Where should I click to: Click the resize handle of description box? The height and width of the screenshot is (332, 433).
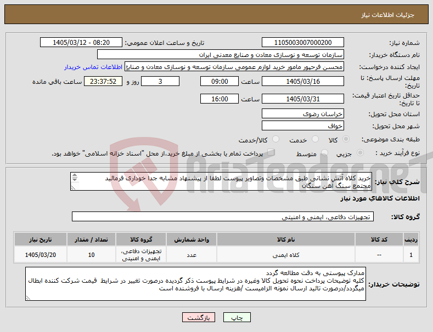[x=73, y=188]
